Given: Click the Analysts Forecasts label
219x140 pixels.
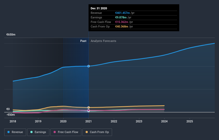Looking at the screenshot, I should point(103,41).
